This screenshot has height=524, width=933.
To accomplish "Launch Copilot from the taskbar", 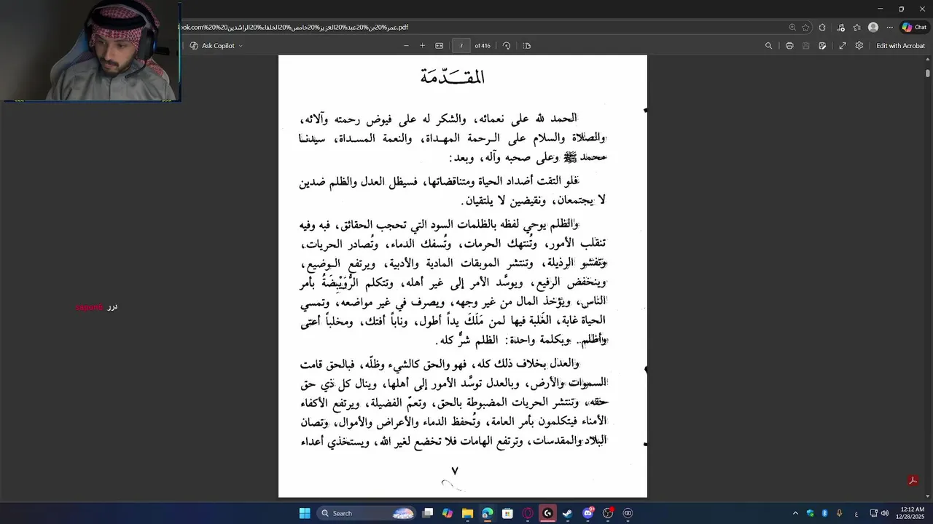I will [x=448, y=513].
